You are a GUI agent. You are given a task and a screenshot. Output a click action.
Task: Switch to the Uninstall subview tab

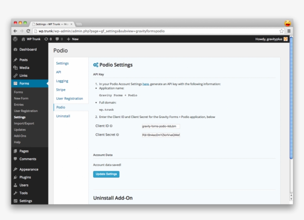pyautogui.click(x=63, y=116)
